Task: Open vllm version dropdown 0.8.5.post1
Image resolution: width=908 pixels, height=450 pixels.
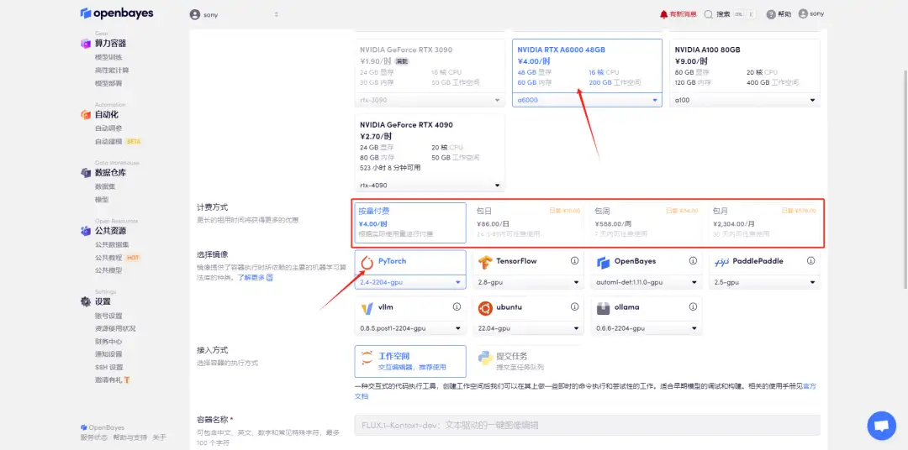Action: 410,328
